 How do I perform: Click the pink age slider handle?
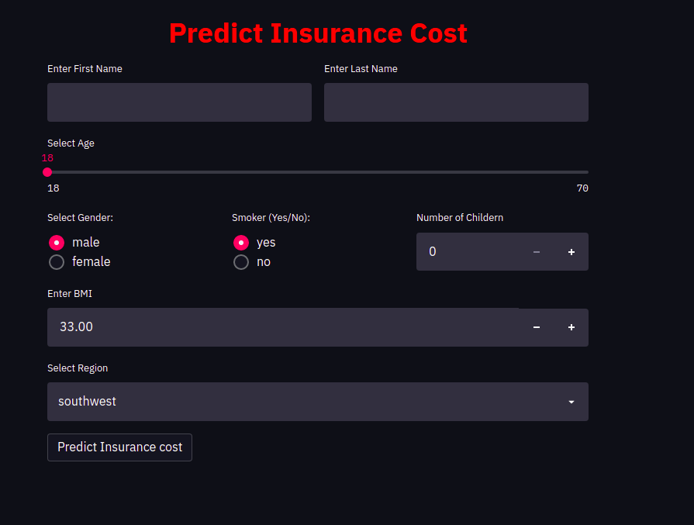(x=47, y=172)
